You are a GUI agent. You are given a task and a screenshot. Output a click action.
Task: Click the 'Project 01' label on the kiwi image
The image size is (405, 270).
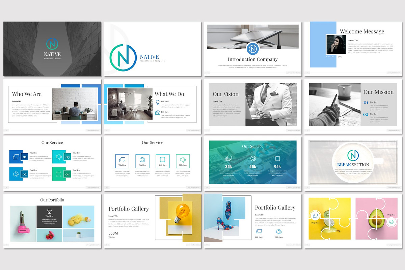point(315,223)
